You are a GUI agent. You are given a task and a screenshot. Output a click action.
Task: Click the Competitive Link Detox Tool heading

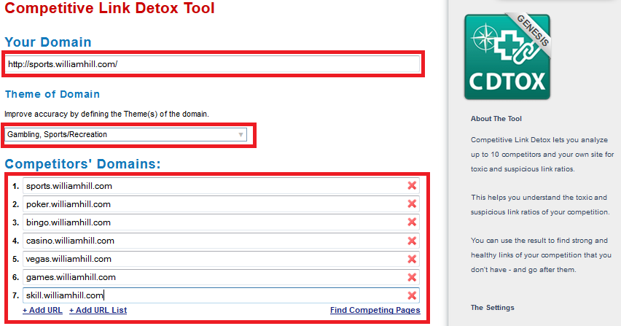pos(110,8)
